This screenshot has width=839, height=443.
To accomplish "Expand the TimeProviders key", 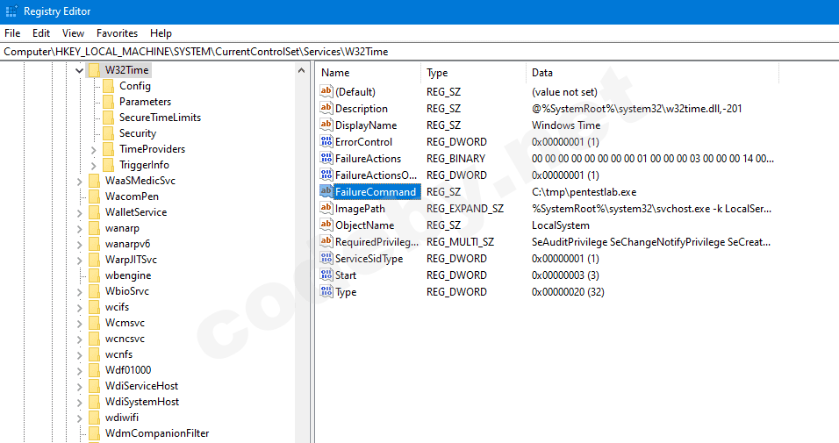I will [94, 150].
